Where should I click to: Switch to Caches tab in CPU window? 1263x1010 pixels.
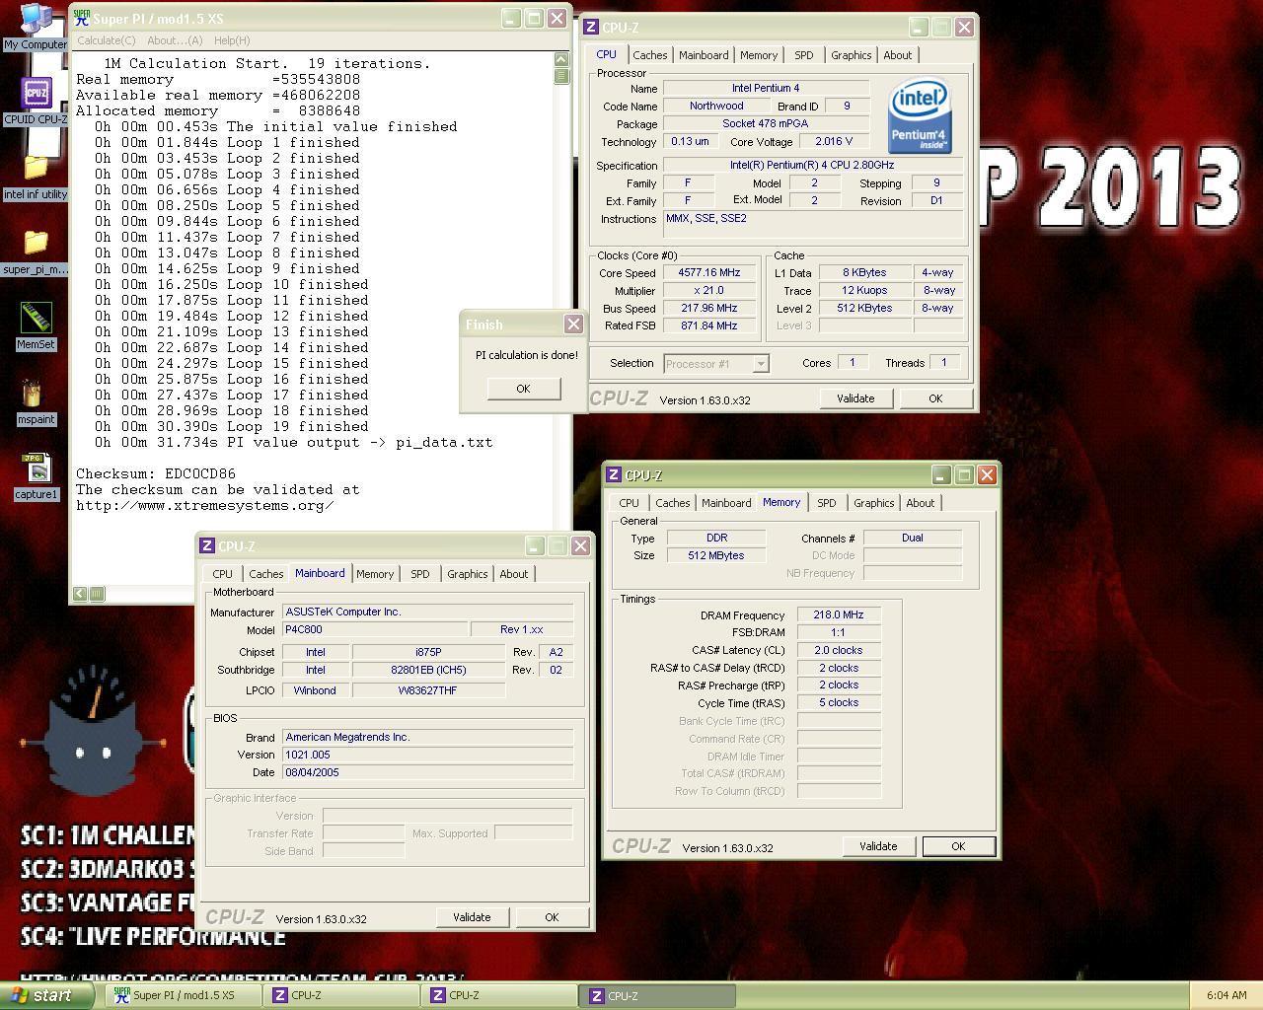click(x=649, y=55)
